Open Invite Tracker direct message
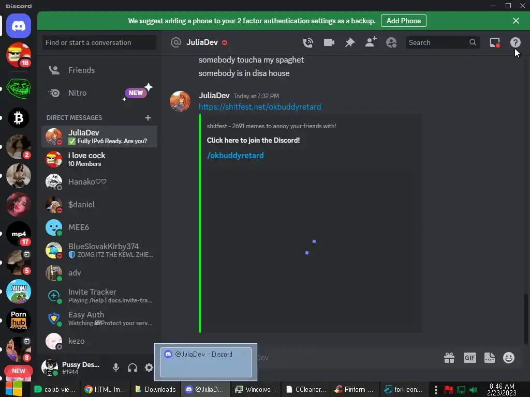 tap(99, 296)
